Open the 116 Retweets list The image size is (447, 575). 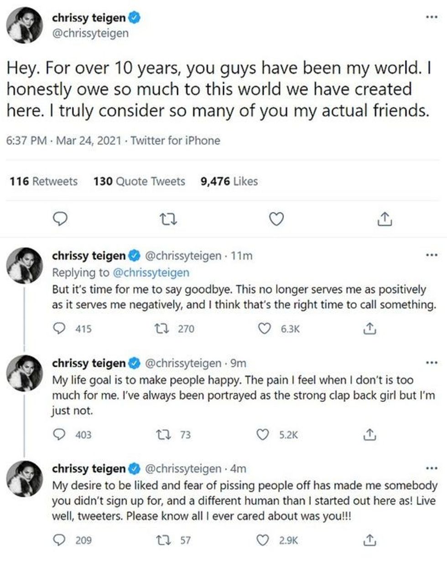(x=44, y=181)
